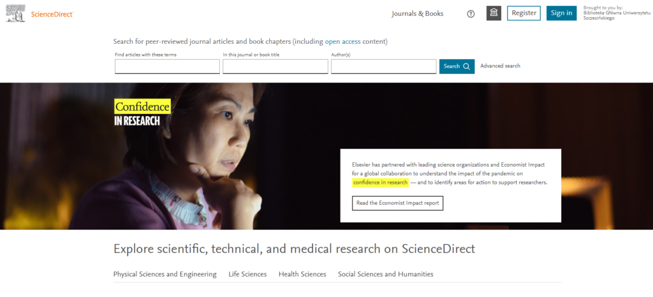Viewport: 653px width, 297px height.
Task: Click the Register button
Action: (524, 13)
